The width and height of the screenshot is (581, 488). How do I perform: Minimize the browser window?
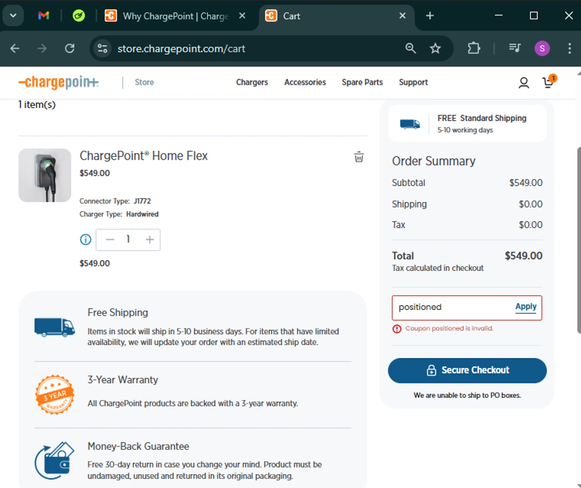499,16
